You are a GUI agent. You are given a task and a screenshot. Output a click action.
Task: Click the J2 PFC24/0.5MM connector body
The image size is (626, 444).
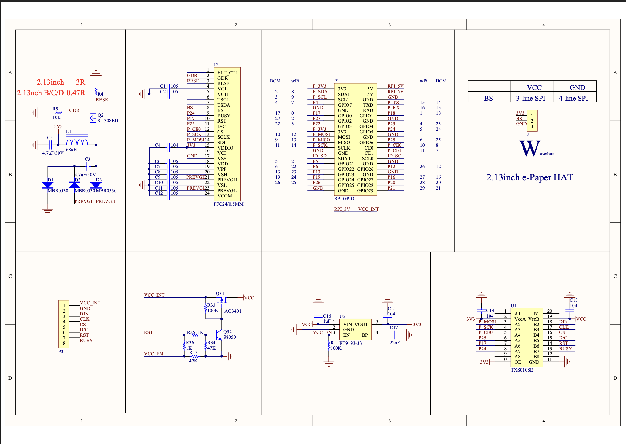tap(227, 134)
